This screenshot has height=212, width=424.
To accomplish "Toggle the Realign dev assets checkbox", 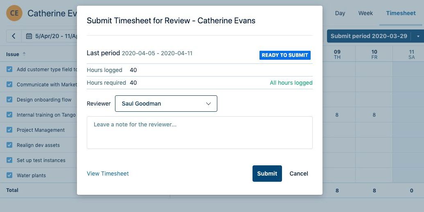I will click(x=9, y=145).
